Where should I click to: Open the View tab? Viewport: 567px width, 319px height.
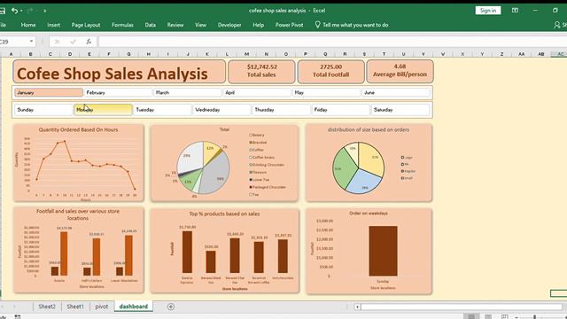point(200,25)
